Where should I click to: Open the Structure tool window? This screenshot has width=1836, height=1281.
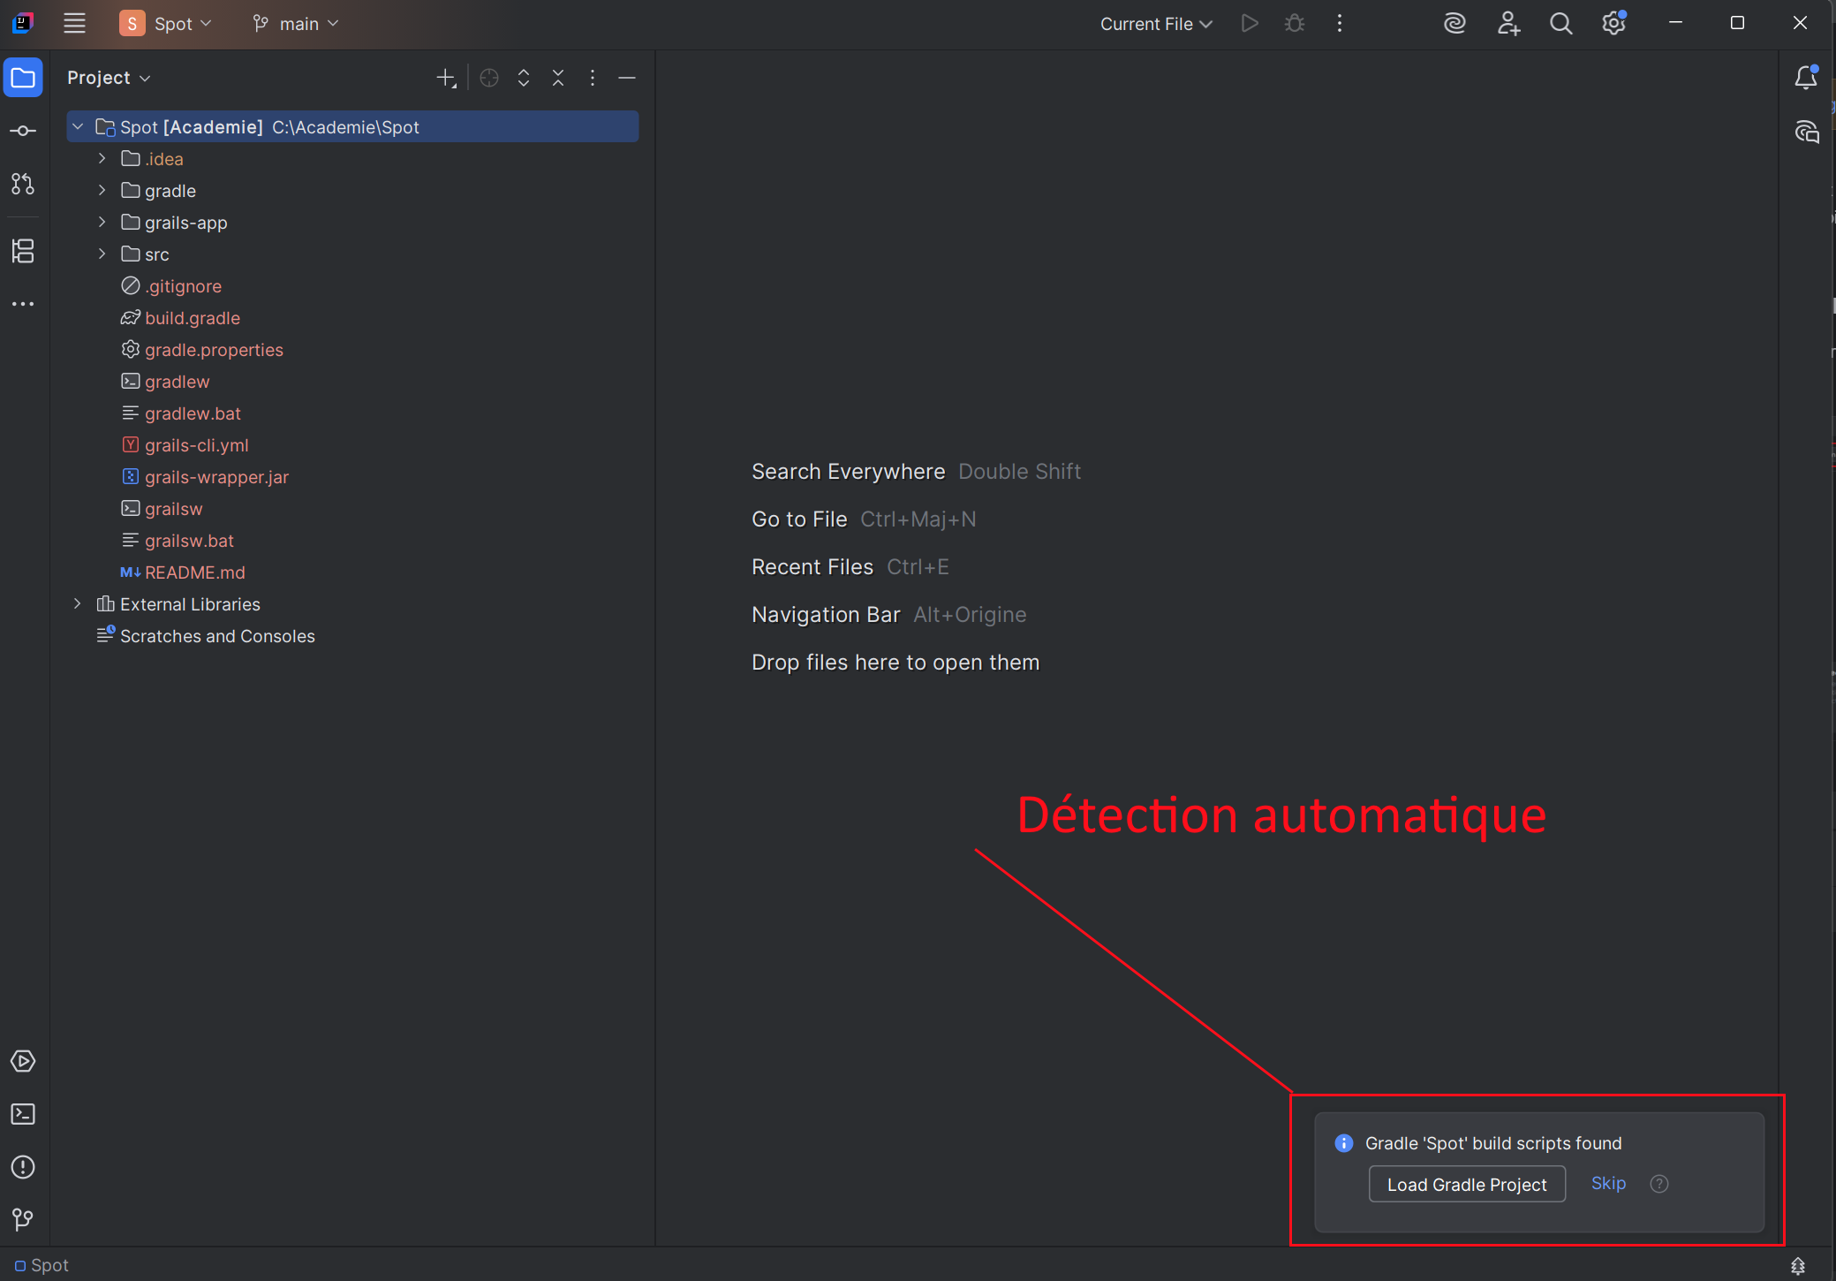[x=23, y=251]
